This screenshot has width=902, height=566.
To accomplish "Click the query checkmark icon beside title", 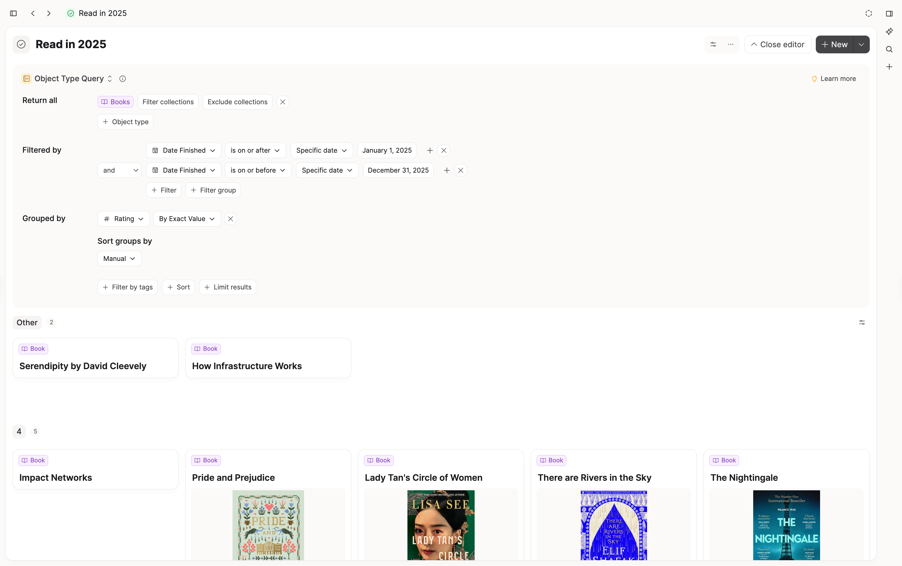I will (21, 44).
